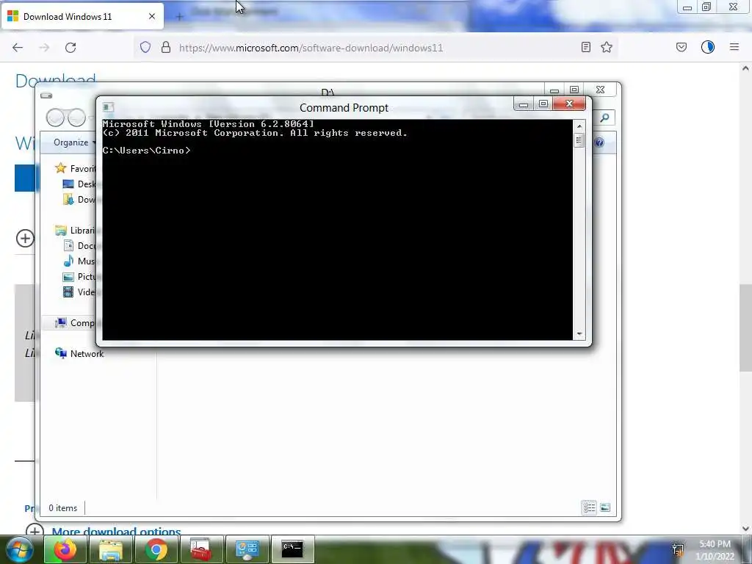Open Command Prompt window system menu icon
The height and width of the screenshot is (564, 752).
click(109, 107)
